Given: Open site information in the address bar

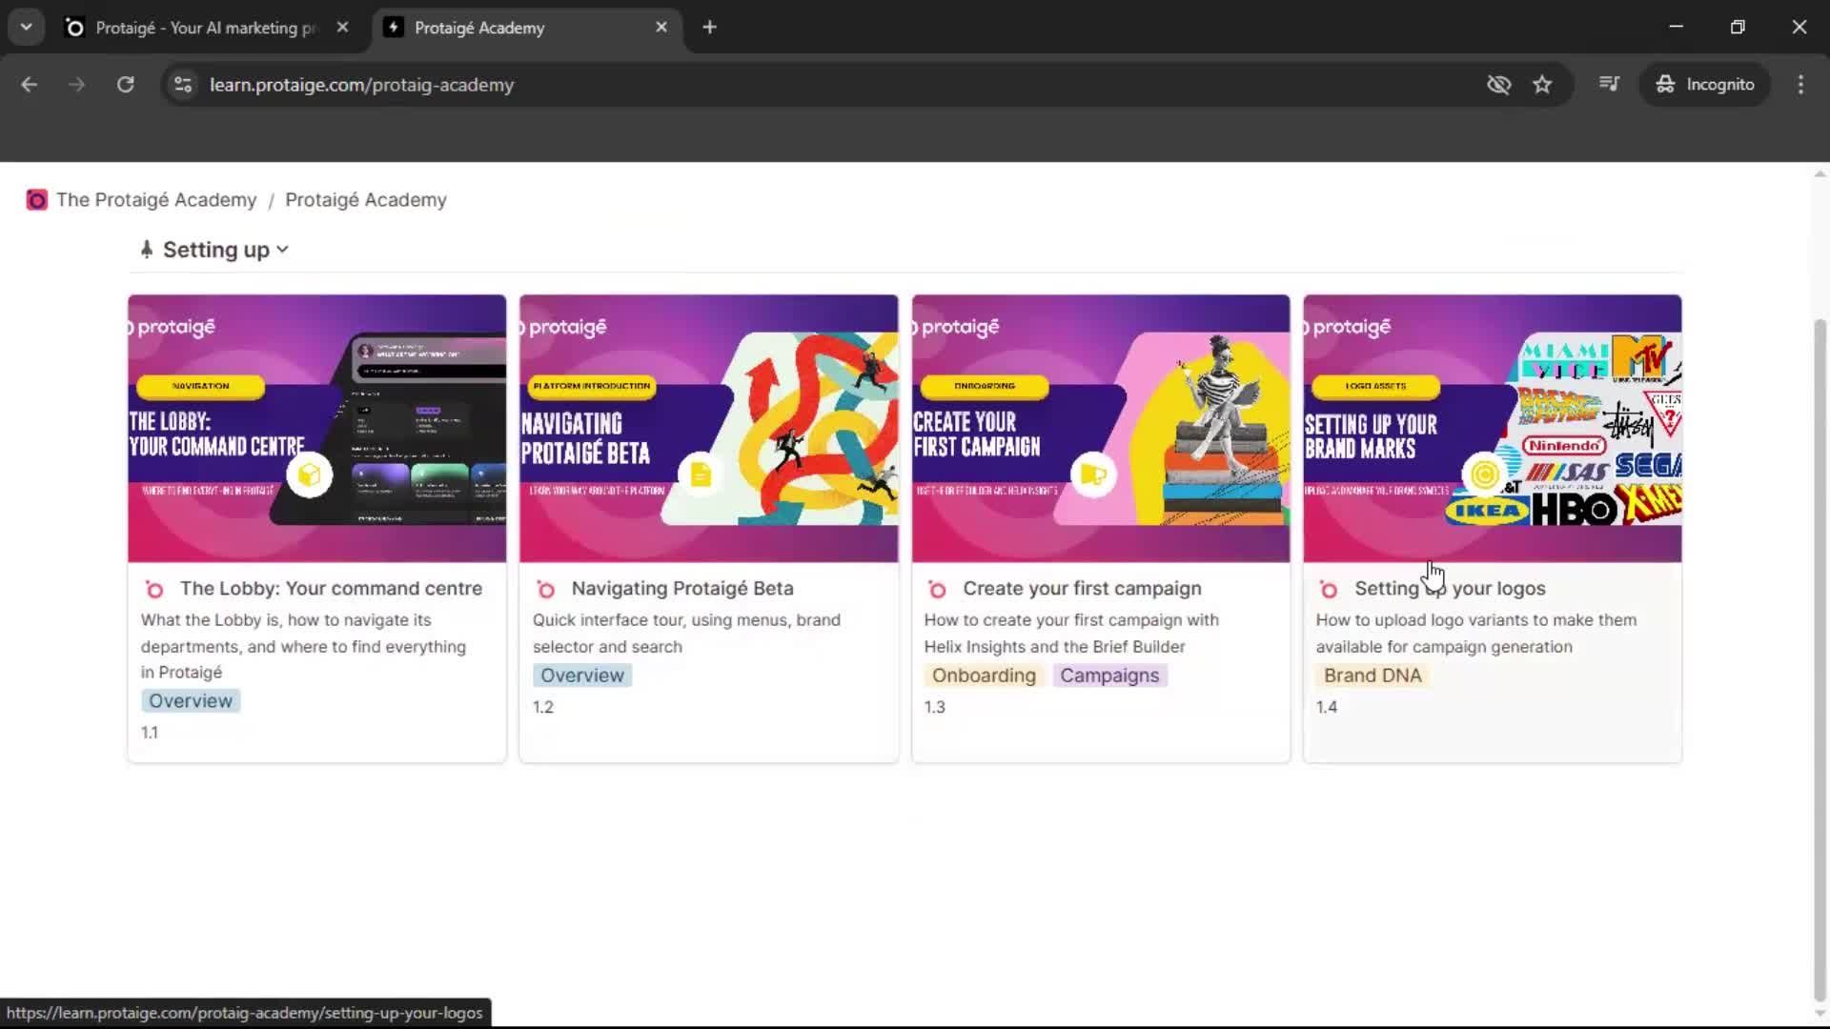Looking at the screenshot, I should (x=182, y=85).
